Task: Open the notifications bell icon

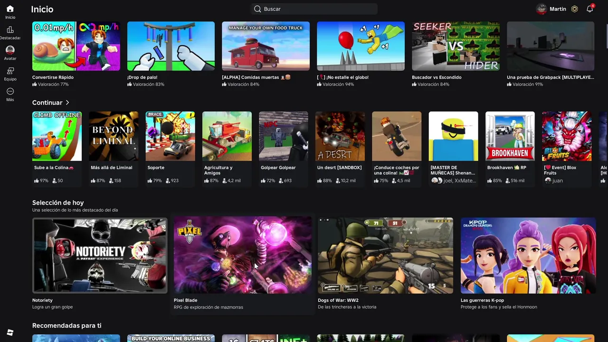Action: click(x=589, y=9)
